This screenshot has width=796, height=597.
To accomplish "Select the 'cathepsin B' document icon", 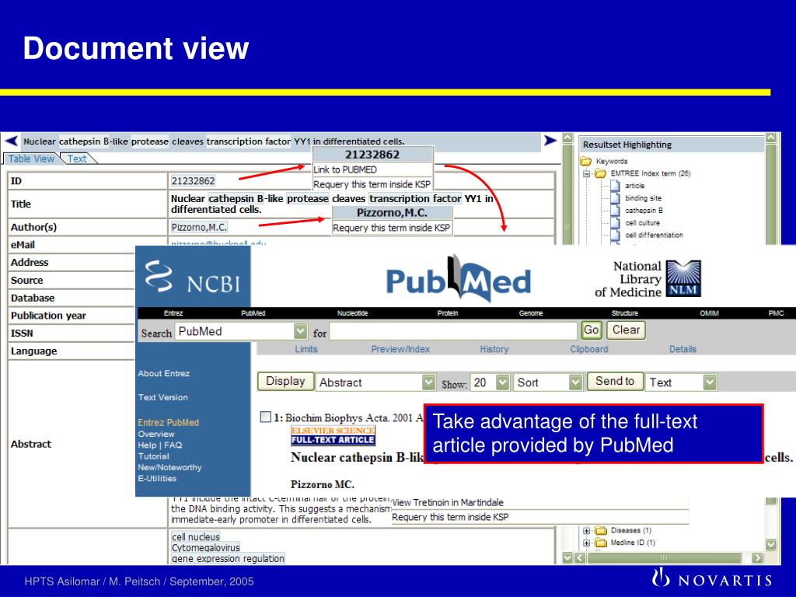I will [615, 210].
